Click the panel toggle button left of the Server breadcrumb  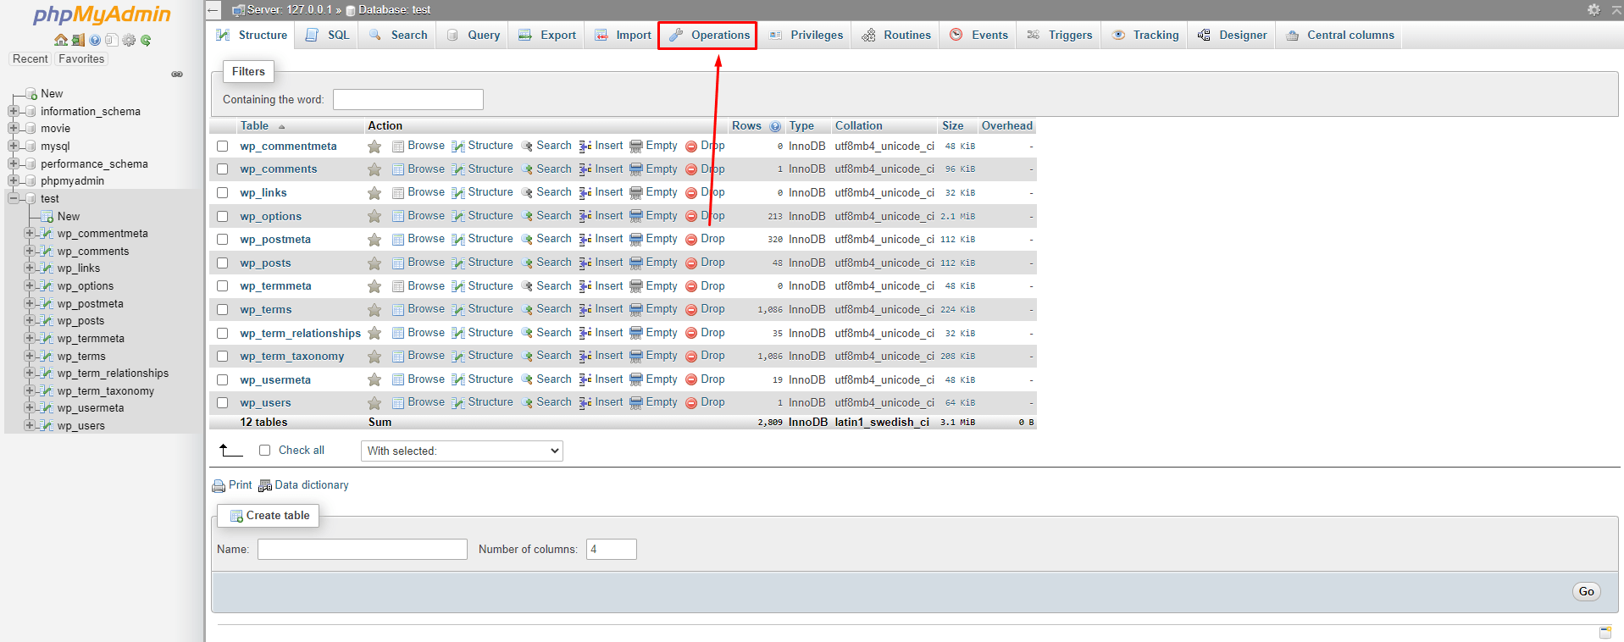213,10
